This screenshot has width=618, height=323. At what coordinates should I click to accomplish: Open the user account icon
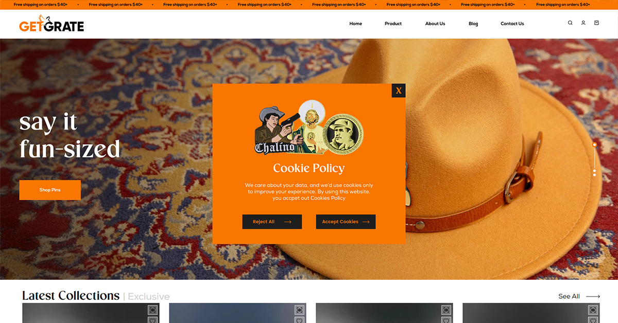point(583,23)
